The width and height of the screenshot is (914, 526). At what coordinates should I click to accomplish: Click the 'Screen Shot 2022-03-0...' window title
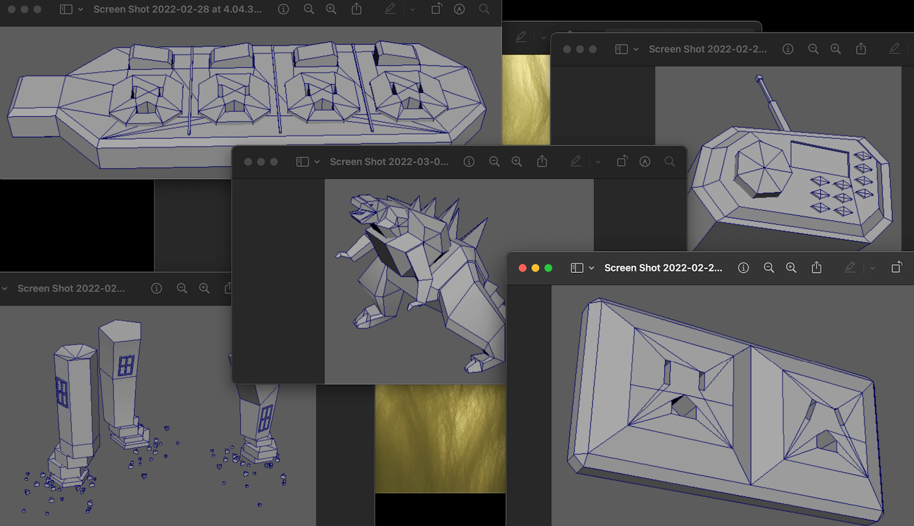389,162
